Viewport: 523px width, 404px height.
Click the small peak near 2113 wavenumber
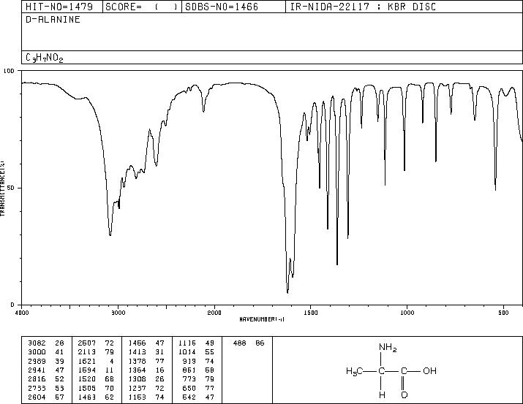point(204,110)
